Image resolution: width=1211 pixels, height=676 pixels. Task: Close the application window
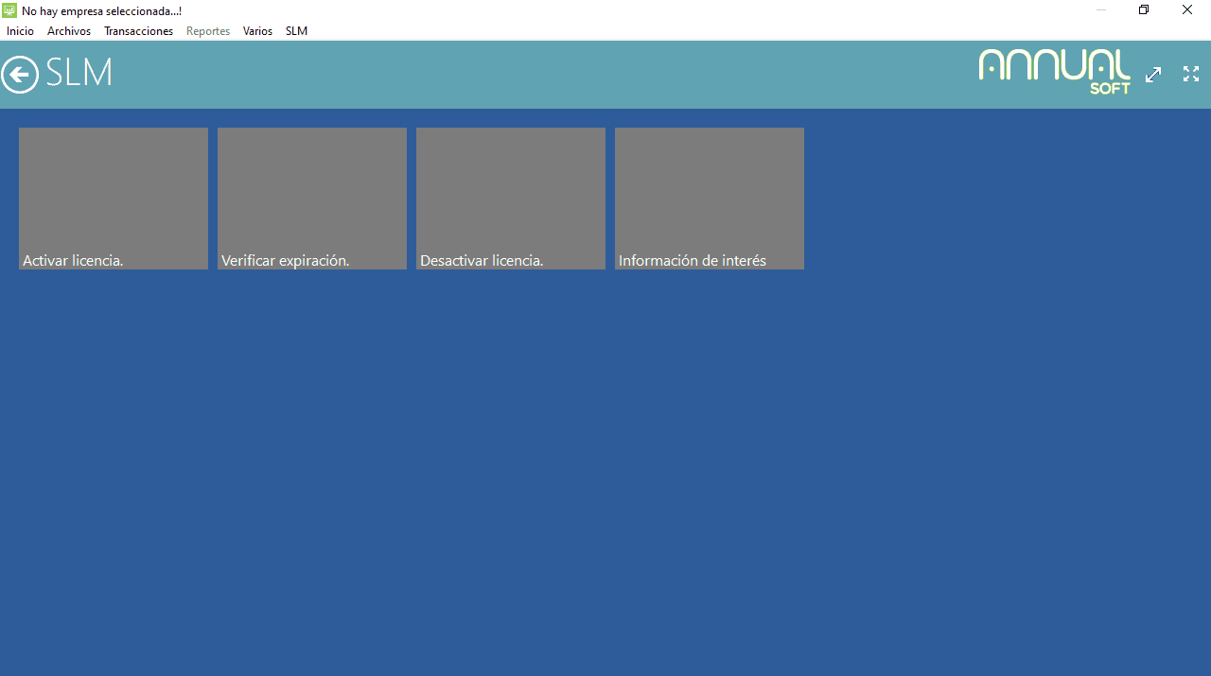click(x=1187, y=10)
